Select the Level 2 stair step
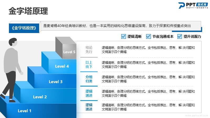Image resolution: width=210 pixels, height=118 pixels. pos(45,92)
